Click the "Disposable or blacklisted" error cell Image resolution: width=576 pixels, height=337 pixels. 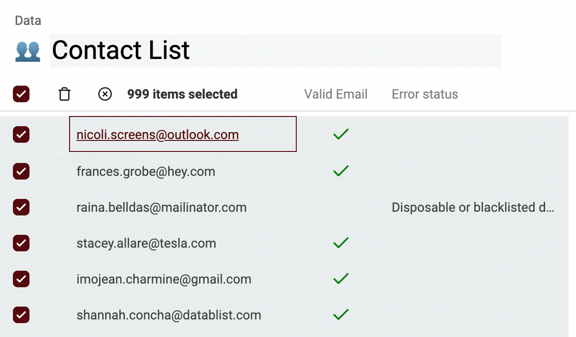point(473,207)
